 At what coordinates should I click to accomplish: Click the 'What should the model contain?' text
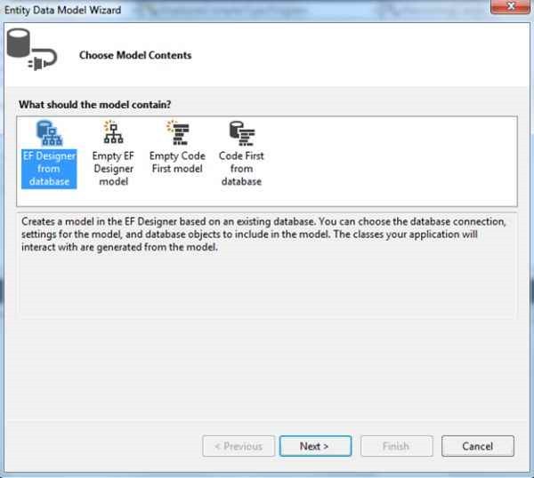[95, 104]
